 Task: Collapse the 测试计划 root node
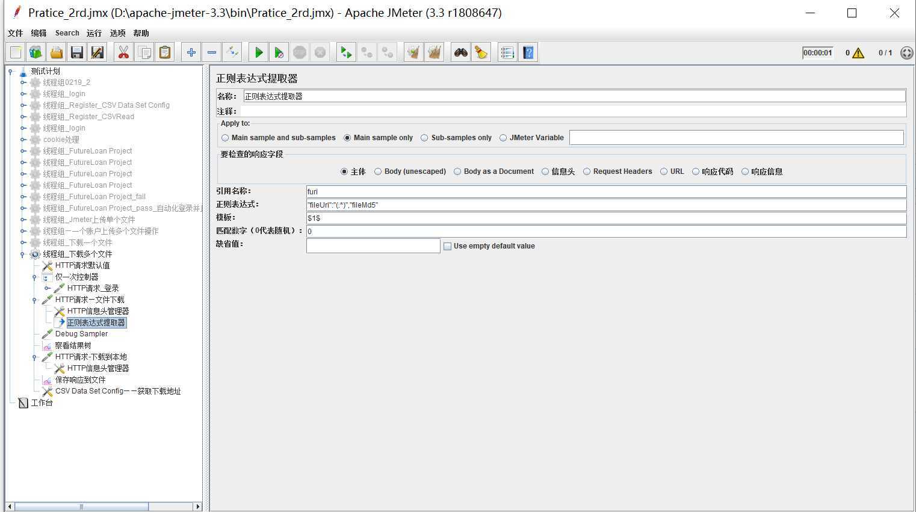tap(10, 71)
